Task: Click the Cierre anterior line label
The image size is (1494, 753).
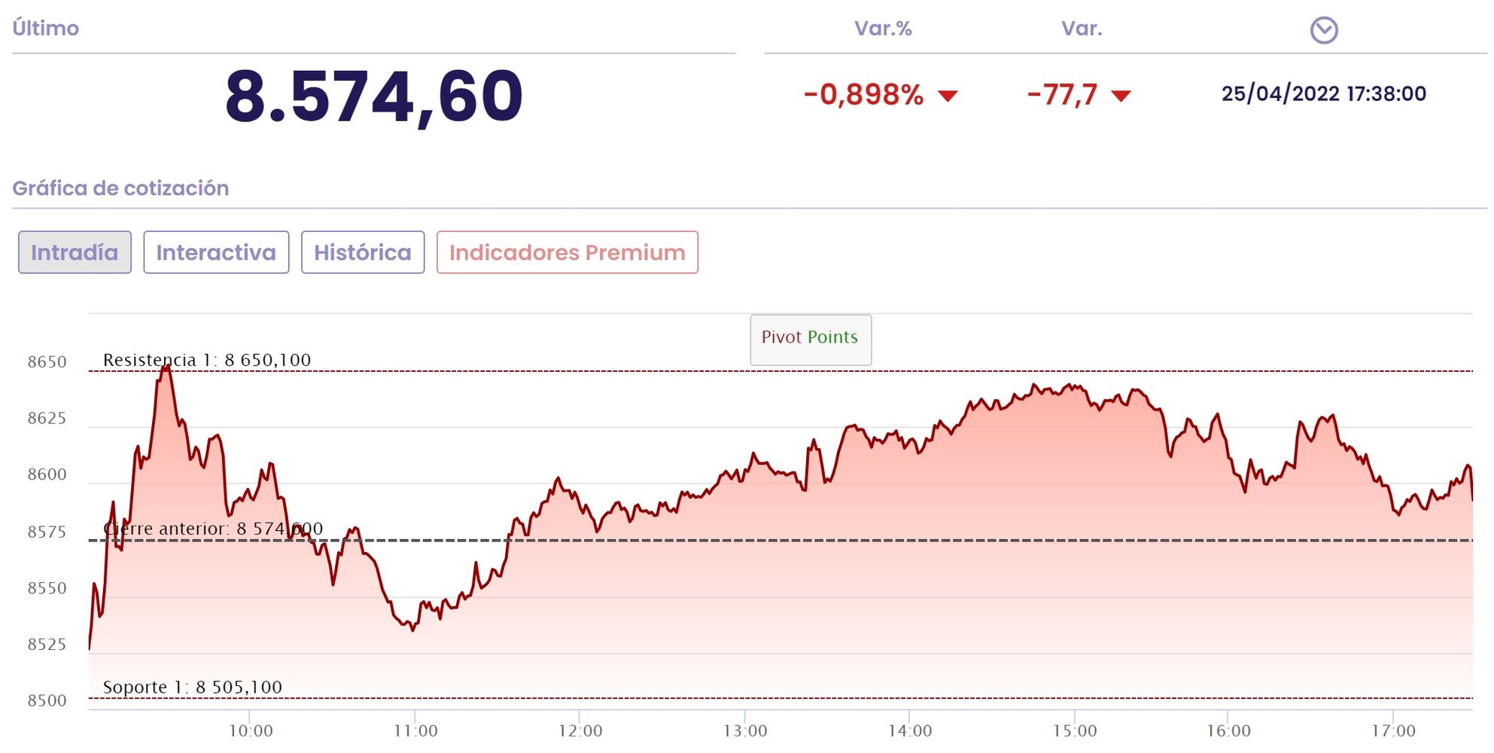Action: (x=213, y=529)
